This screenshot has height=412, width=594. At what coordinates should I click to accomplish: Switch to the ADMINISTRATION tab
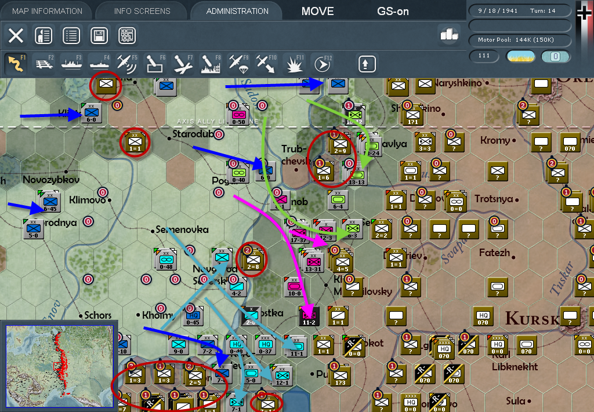click(x=237, y=11)
